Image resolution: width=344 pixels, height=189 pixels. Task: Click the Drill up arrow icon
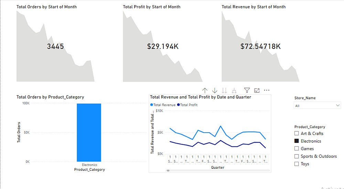[205, 90]
